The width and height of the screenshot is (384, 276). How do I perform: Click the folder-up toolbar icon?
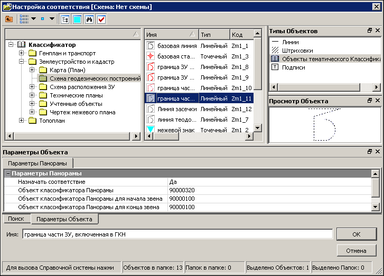9,19
